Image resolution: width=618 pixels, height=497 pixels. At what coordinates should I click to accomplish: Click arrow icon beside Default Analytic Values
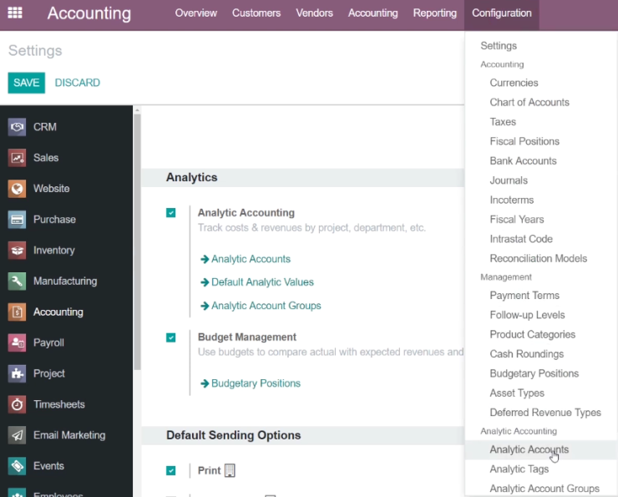(205, 282)
